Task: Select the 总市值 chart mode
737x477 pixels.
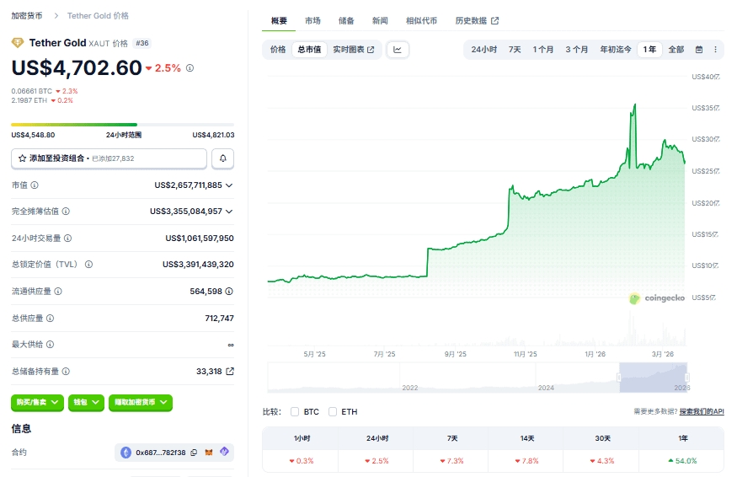Action: [x=309, y=50]
